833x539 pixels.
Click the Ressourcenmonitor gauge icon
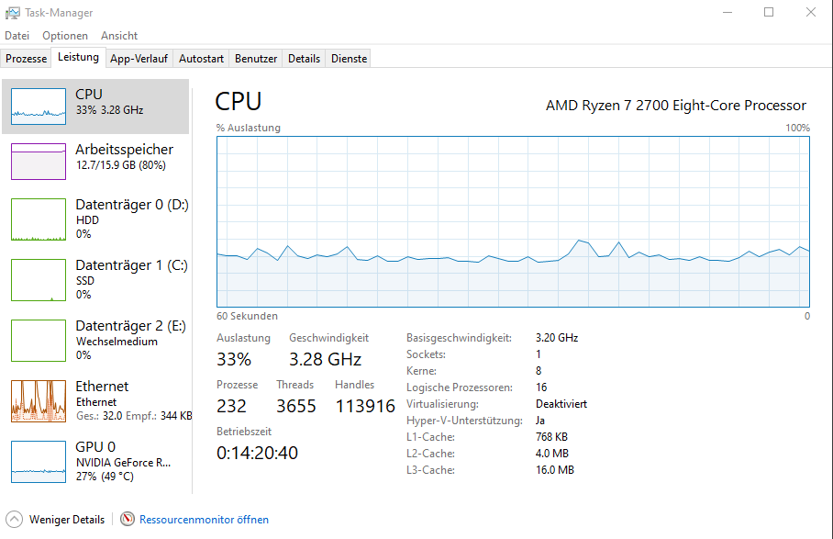[x=128, y=520]
